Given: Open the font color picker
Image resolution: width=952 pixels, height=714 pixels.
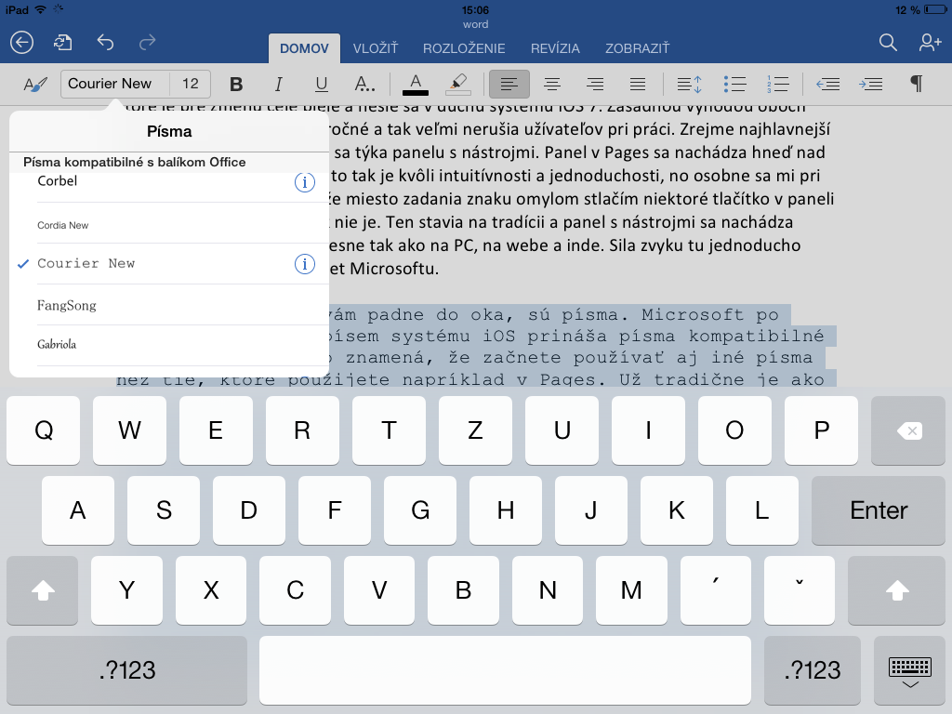Looking at the screenshot, I should [415, 84].
